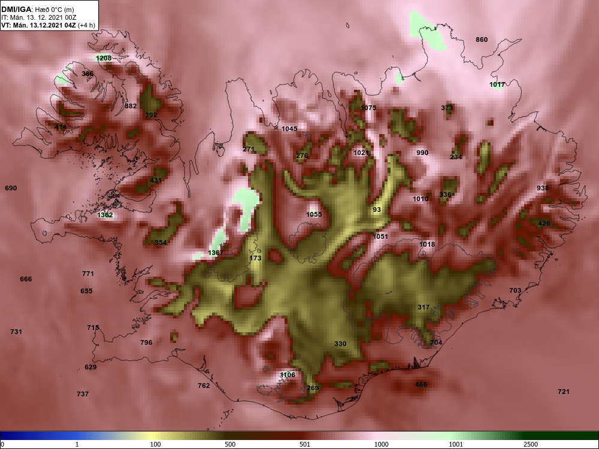Viewport: 599px width, 449px height.
Task: Select the 1075 map value
Action: [368, 108]
